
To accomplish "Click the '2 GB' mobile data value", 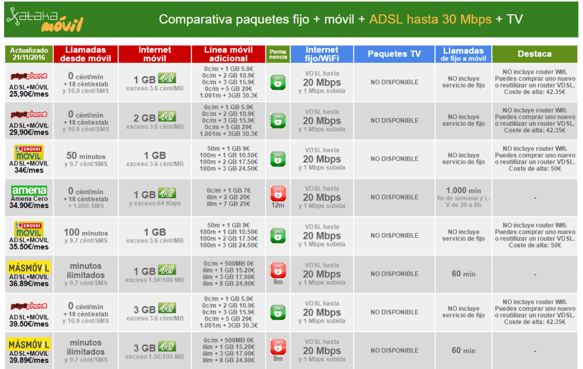I will click(x=145, y=118).
